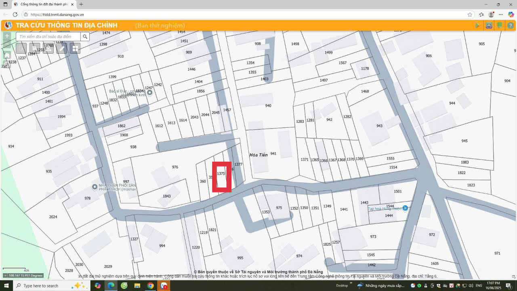Click the coordinates toggle at bottom left
This screenshot has width=517, height=291.
click(5, 276)
